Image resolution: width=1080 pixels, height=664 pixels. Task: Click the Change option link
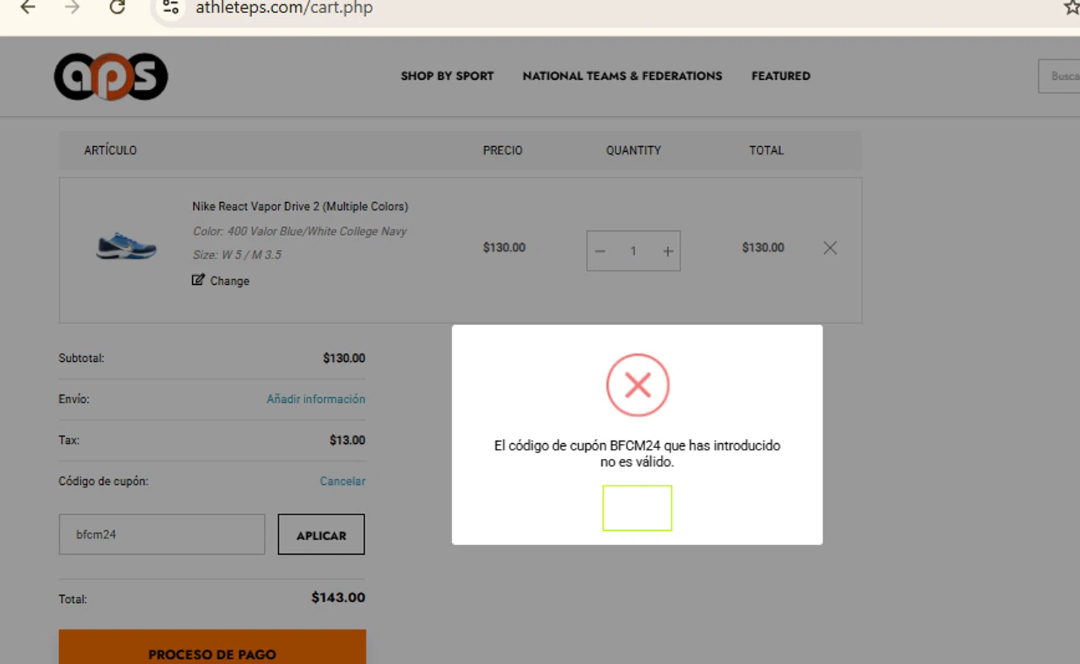tap(230, 281)
